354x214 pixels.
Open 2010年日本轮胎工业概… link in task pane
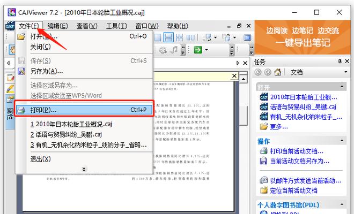click(x=304, y=97)
